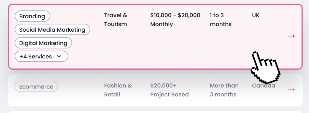Viewport: 309px width, 113px height.
Task: Click the chevron next to +4 Services
Action: [x=59, y=56]
